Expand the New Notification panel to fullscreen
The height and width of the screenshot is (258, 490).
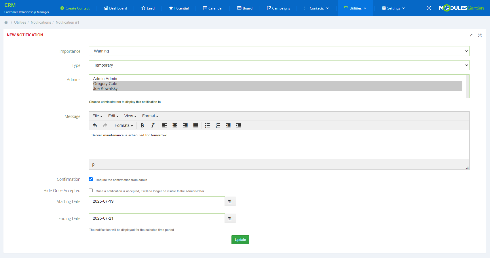click(x=480, y=35)
